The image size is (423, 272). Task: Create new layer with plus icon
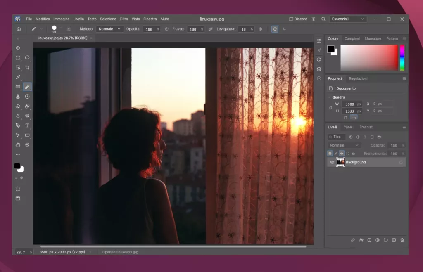pos(394,240)
